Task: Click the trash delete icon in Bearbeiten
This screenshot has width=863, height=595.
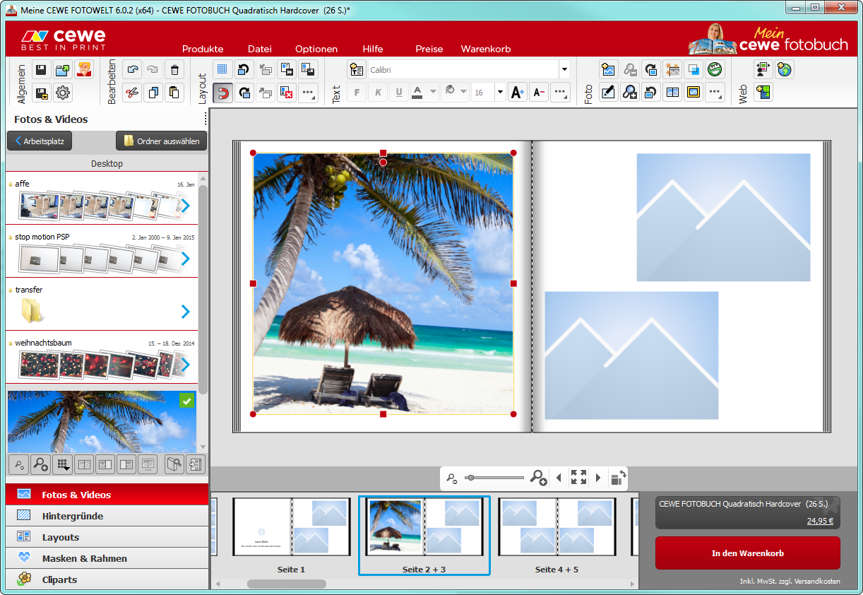Action: click(x=174, y=69)
